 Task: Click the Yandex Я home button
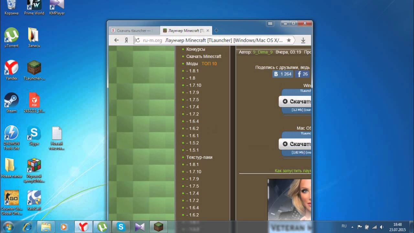[126, 40]
